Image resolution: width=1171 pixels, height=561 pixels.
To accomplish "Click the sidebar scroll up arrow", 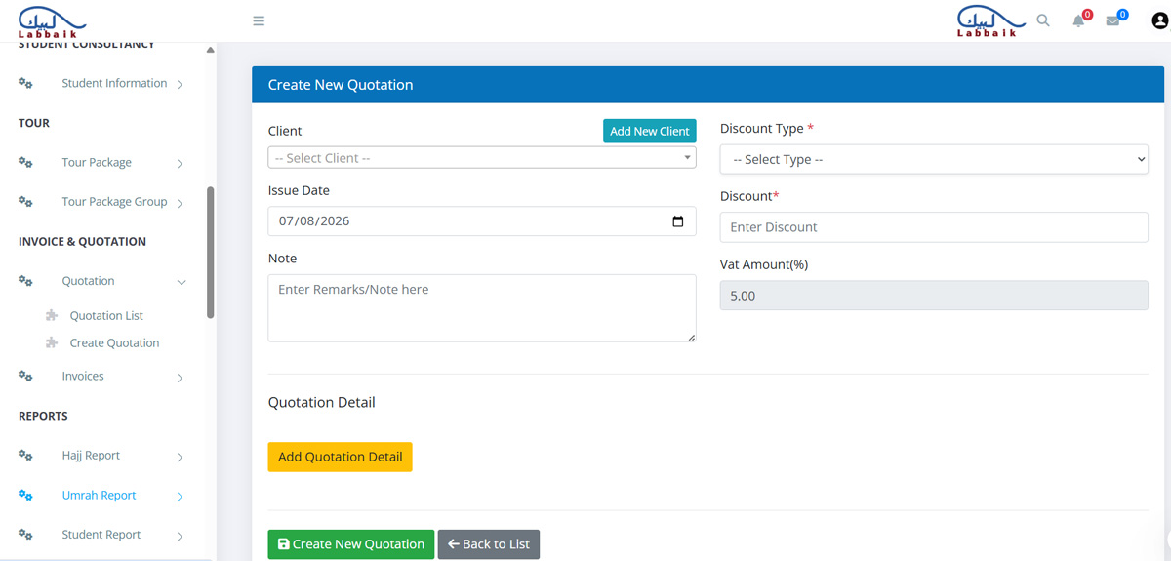I will point(211,51).
